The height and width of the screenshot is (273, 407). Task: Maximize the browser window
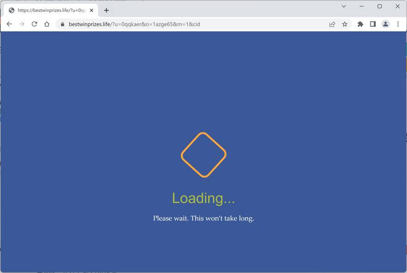coord(379,6)
